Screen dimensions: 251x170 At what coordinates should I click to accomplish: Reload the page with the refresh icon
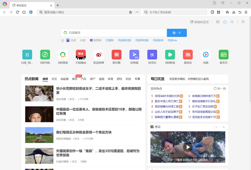[x=18, y=12]
